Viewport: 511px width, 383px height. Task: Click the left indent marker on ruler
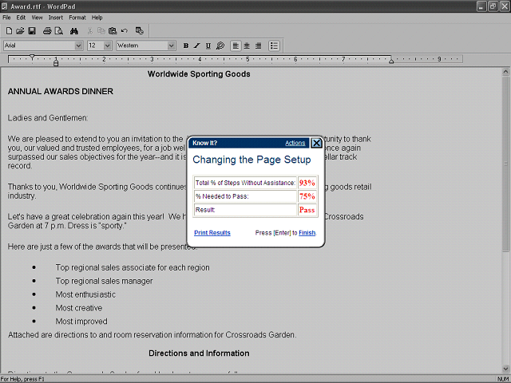tap(56, 62)
